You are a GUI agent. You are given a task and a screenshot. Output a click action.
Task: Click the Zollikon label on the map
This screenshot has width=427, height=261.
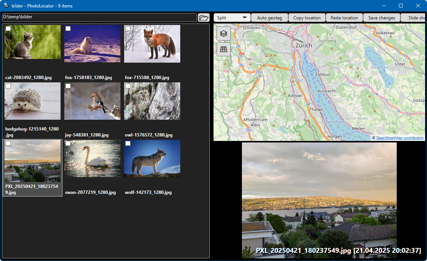point(323,75)
